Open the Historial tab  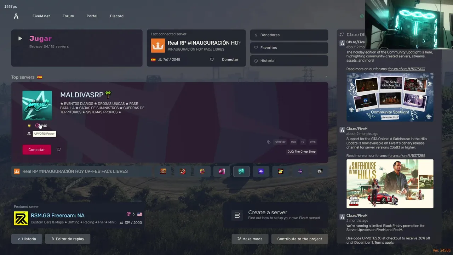[x=289, y=61]
